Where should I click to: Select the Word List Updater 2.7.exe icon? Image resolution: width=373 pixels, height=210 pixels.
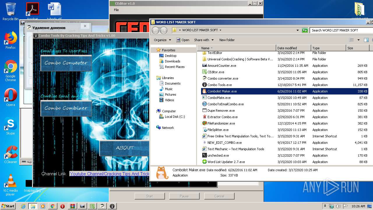[204, 162]
